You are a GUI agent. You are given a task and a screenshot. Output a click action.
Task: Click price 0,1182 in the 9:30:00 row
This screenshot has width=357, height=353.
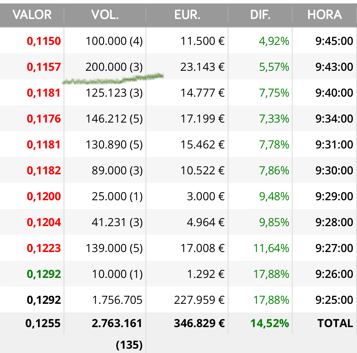(44, 171)
